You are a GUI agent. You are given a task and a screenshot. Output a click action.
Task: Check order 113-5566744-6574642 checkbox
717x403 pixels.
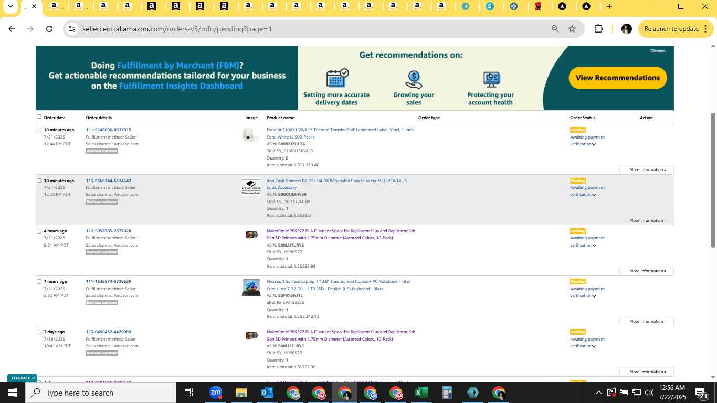(39, 181)
